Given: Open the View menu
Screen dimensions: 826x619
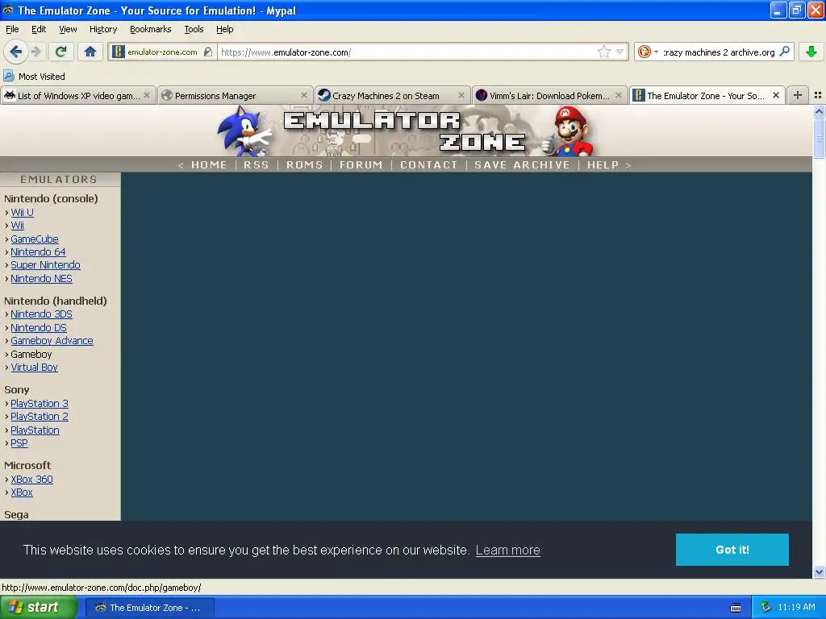Looking at the screenshot, I should tap(68, 29).
